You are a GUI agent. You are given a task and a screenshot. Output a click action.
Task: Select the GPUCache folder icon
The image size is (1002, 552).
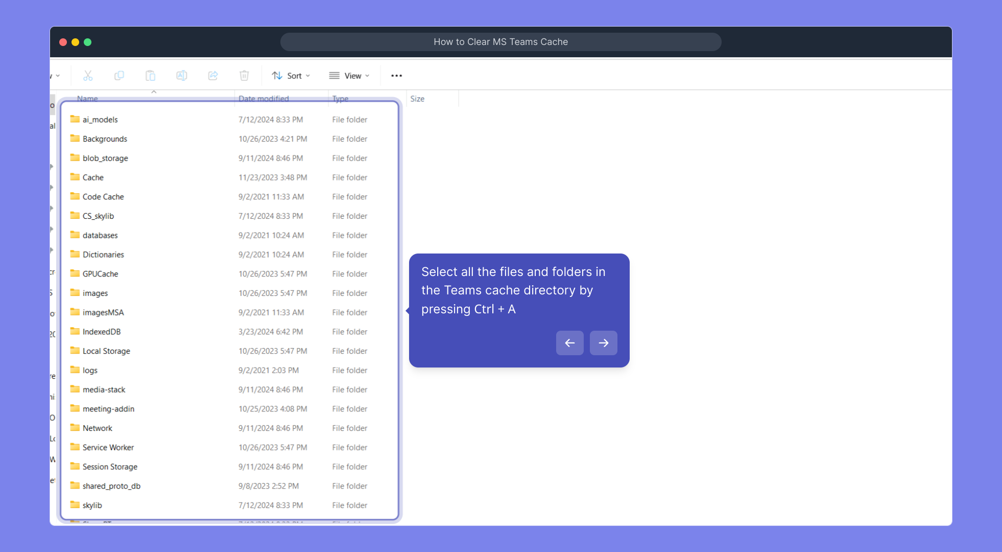point(75,273)
